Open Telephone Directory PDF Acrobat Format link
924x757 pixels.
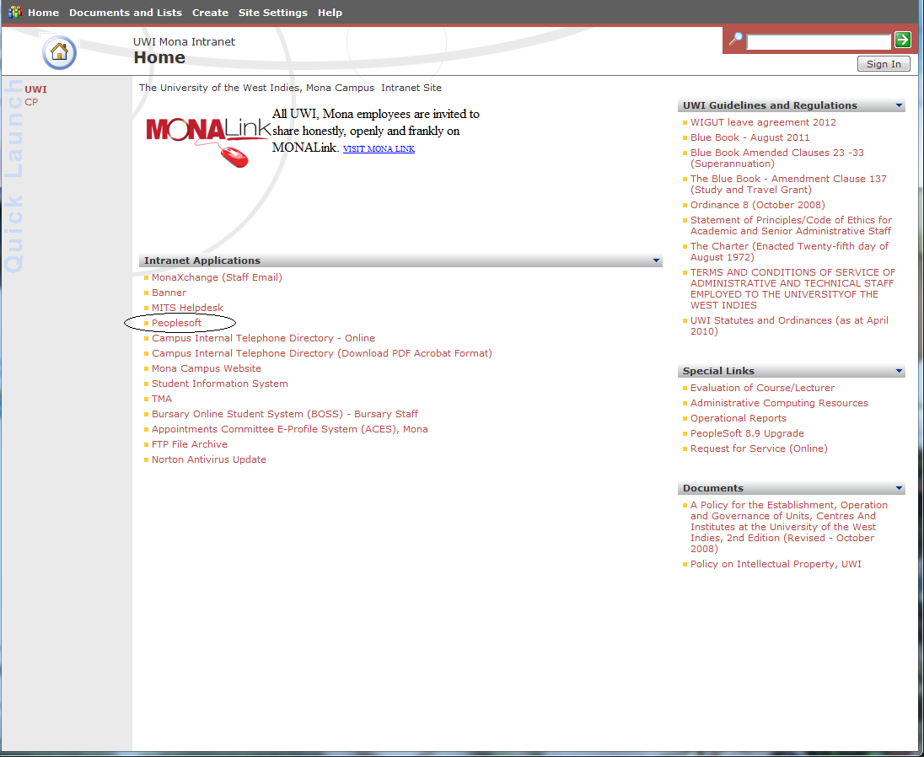coord(322,353)
